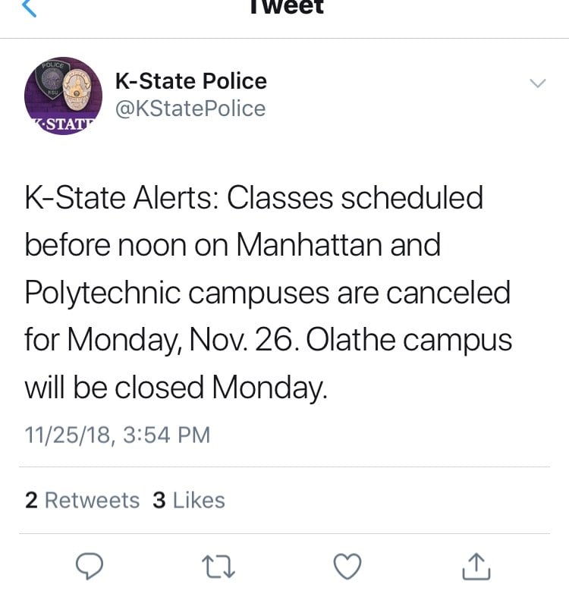The width and height of the screenshot is (569, 597).
Task: Open the @KStatePolice handle
Action: click(190, 109)
